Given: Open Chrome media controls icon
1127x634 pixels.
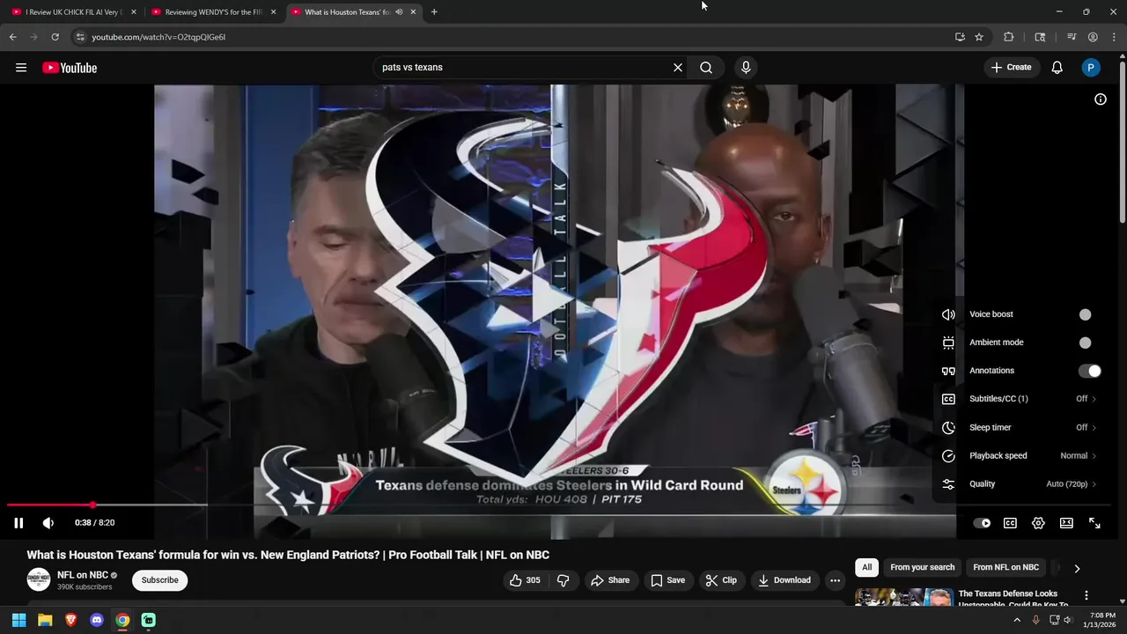Looking at the screenshot, I should click(x=1072, y=37).
